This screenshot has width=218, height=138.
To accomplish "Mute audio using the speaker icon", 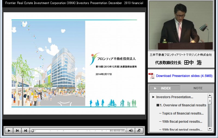I will click(131, 131).
